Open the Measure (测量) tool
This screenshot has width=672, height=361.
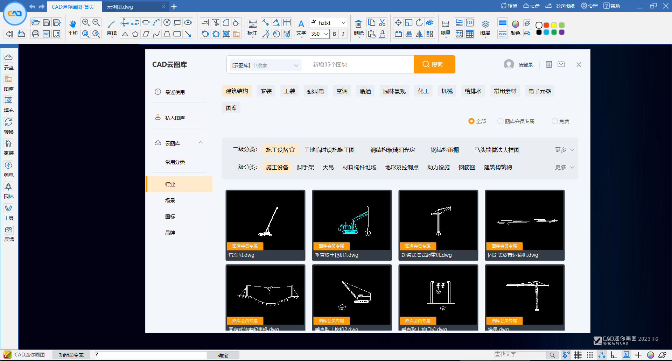(446, 27)
